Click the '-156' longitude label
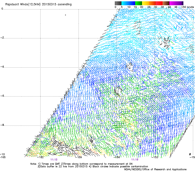Viewport: 195px width, 171px height. click(x=117, y=157)
